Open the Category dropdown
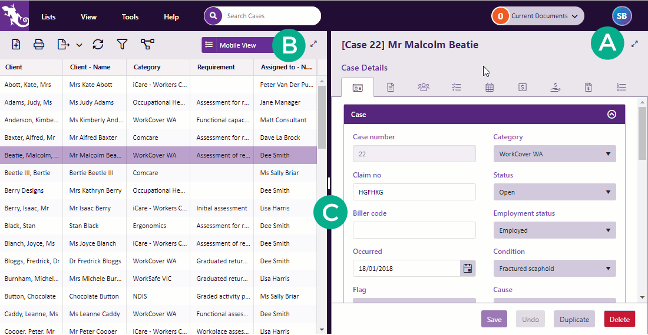This screenshot has height=335, width=648. (554, 154)
